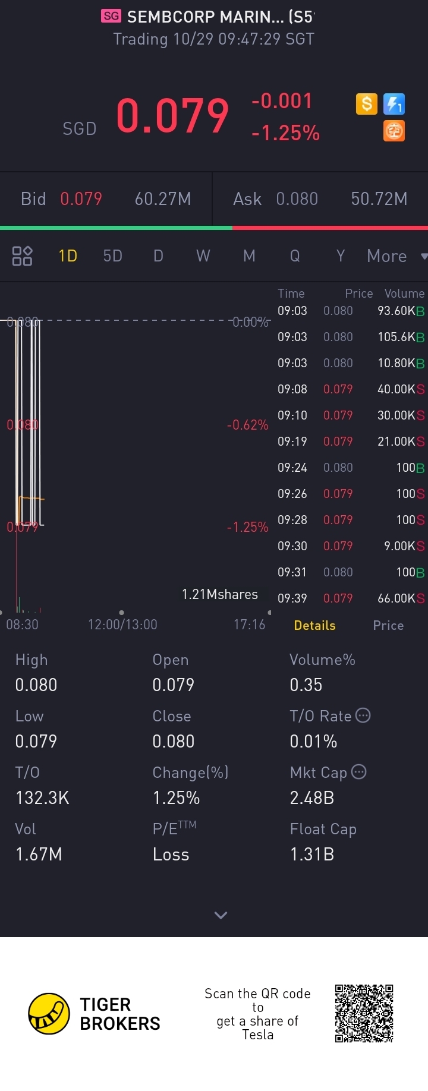The width and height of the screenshot is (428, 1091).
Task: Tap the yellow dollar sign icon
Action: pyautogui.click(x=367, y=104)
